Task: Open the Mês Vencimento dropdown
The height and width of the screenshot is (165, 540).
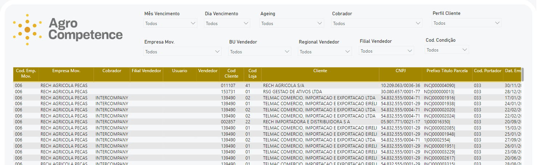Action: pos(170,24)
